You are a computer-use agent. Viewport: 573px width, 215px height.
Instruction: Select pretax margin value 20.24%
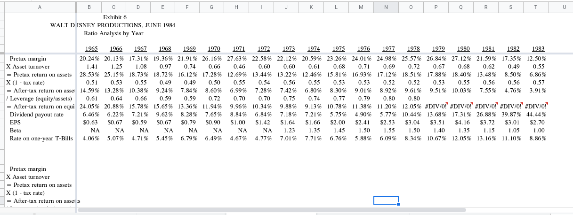89,59
